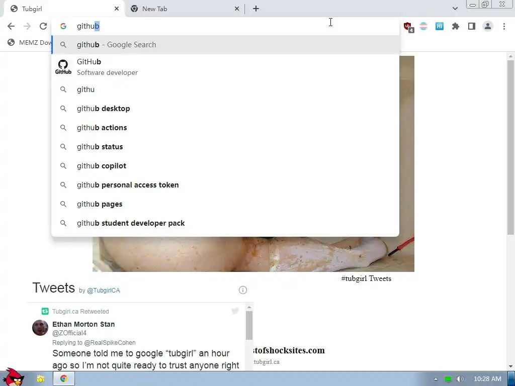Open the MEMZ Download bookmark
Image resolution: width=515 pixels, height=386 pixels.
[x=30, y=42]
